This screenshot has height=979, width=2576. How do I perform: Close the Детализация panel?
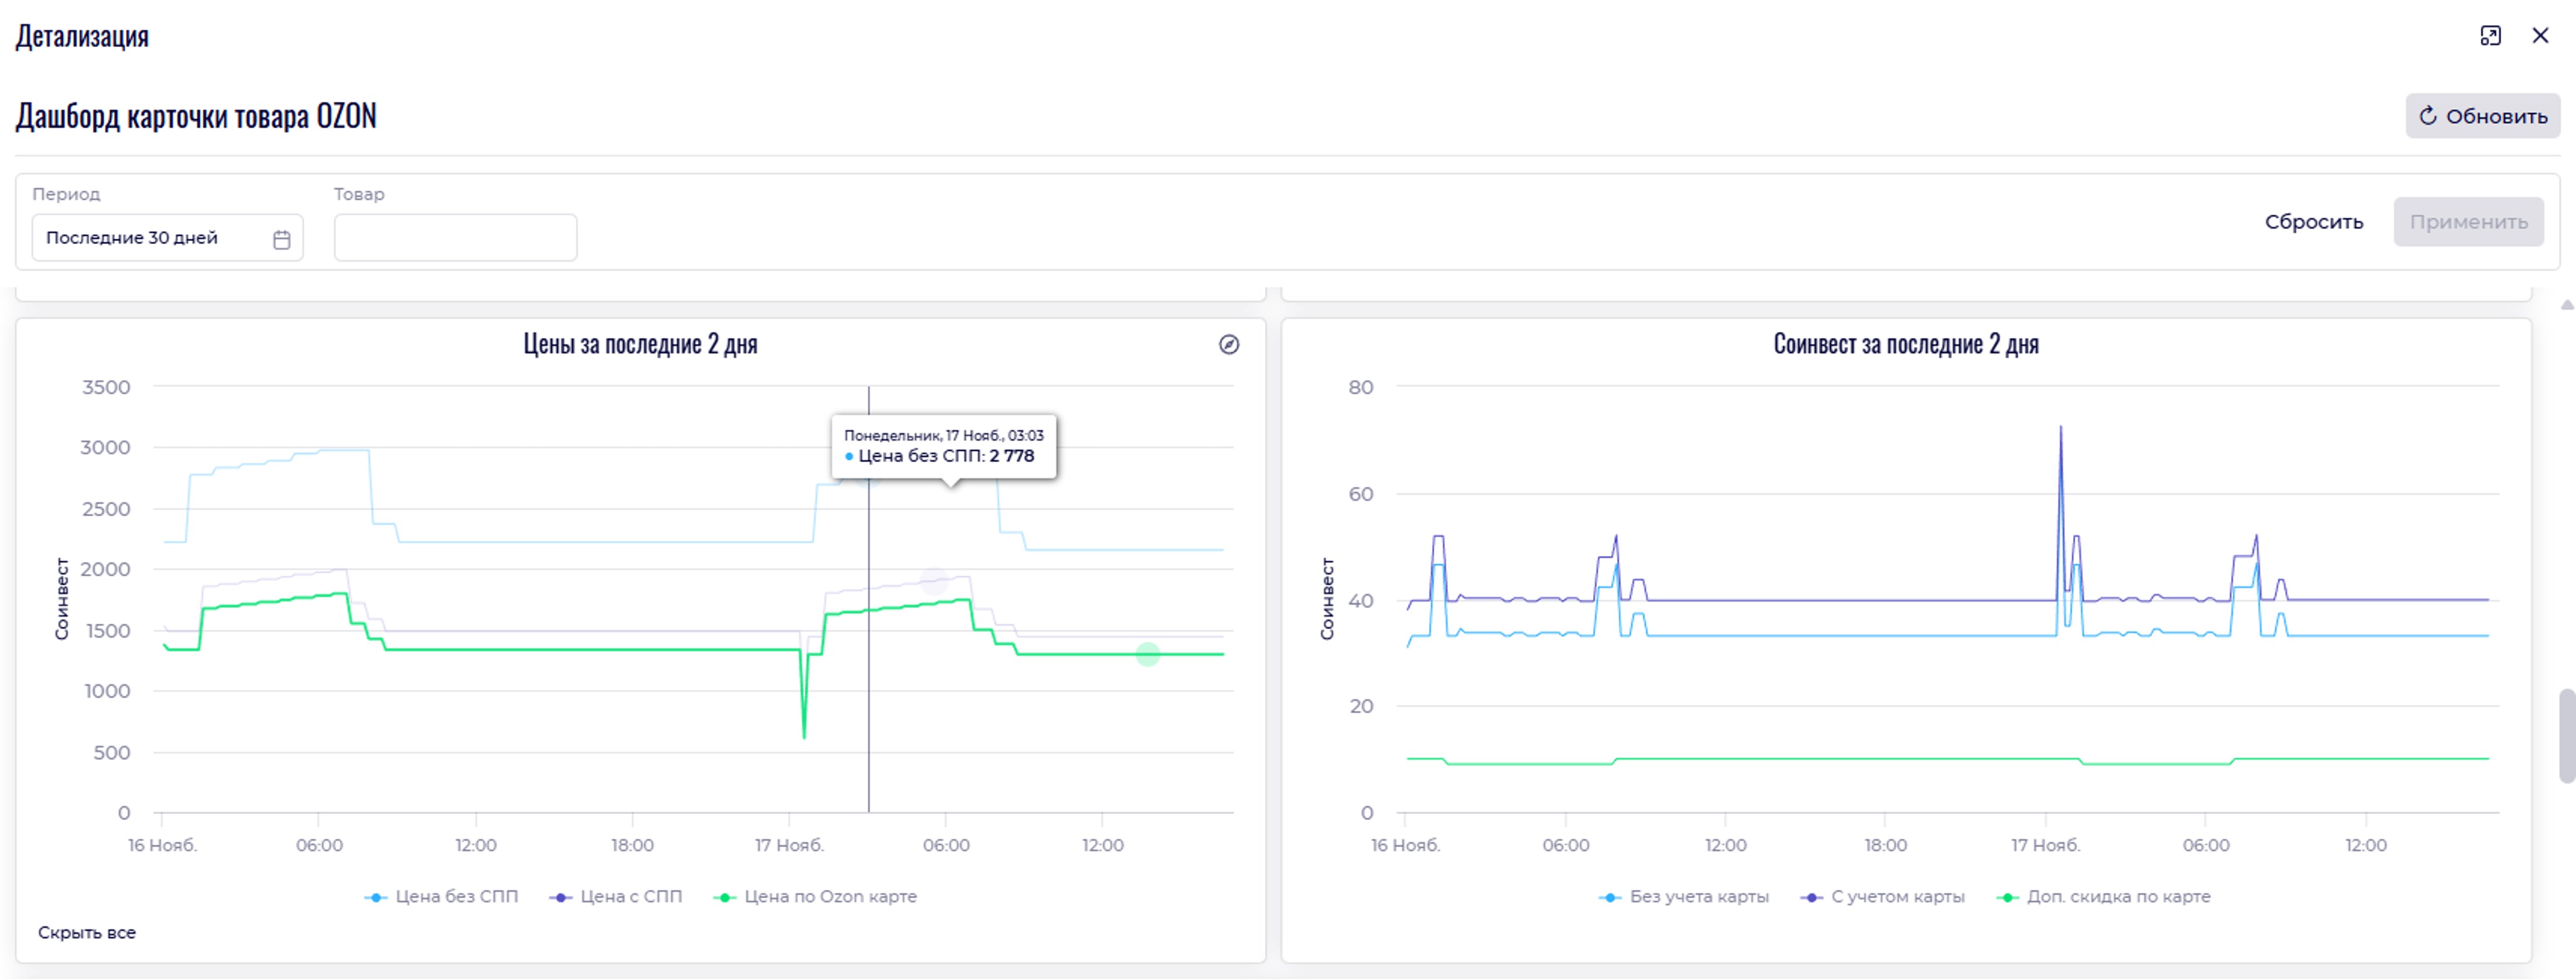(2540, 36)
